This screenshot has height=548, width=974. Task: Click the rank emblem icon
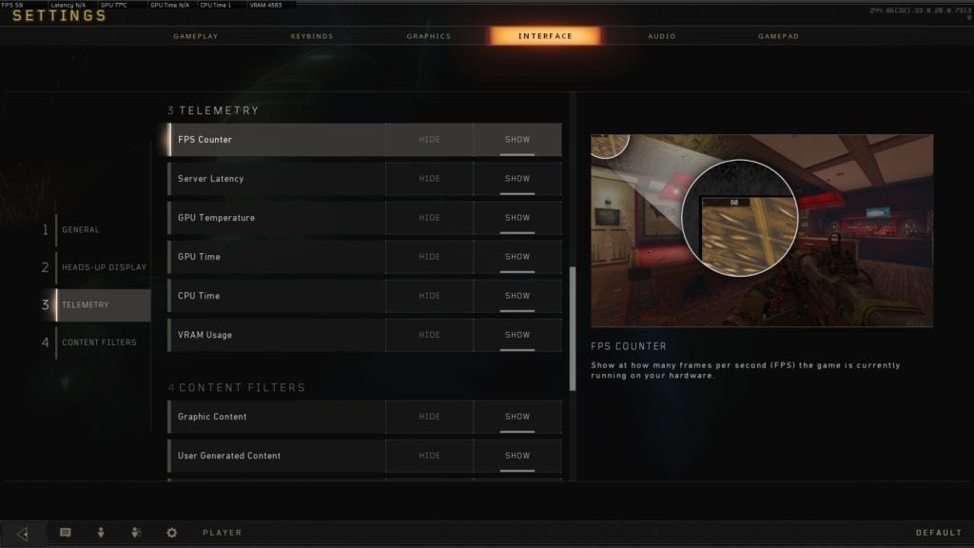101,533
